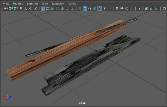
Task: Click the Shadows icon
Action: click(110, 8)
